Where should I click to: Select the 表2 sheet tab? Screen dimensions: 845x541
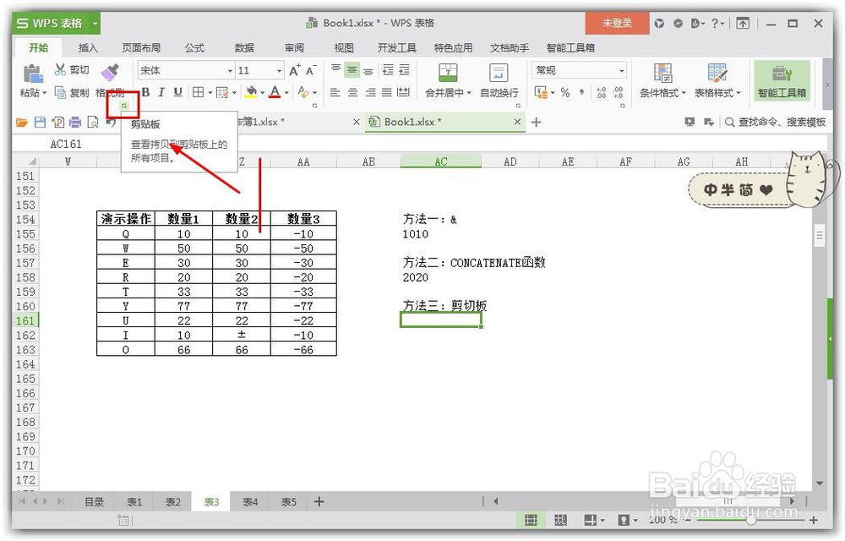pyautogui.click(x=172, y=501)
